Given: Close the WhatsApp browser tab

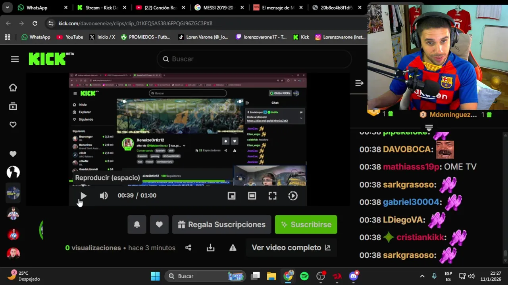Looking at the screenshot, I should 66,8.
